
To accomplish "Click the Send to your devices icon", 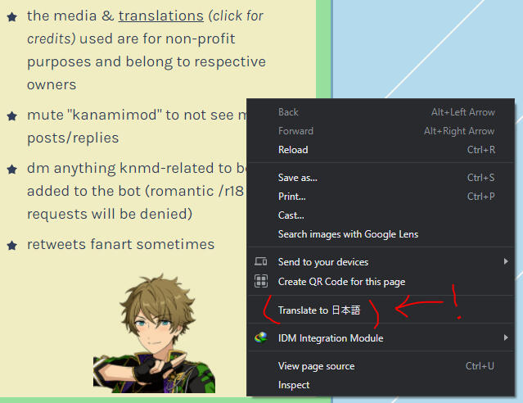I will point(261,261).
